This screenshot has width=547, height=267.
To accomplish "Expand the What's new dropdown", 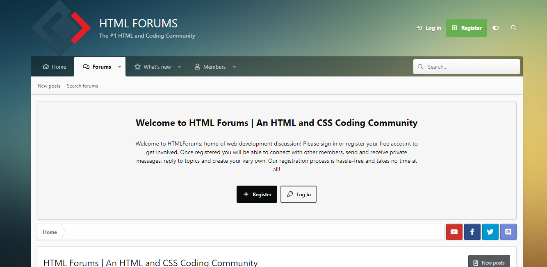I will pyautogui.click(x=179, y=66).
